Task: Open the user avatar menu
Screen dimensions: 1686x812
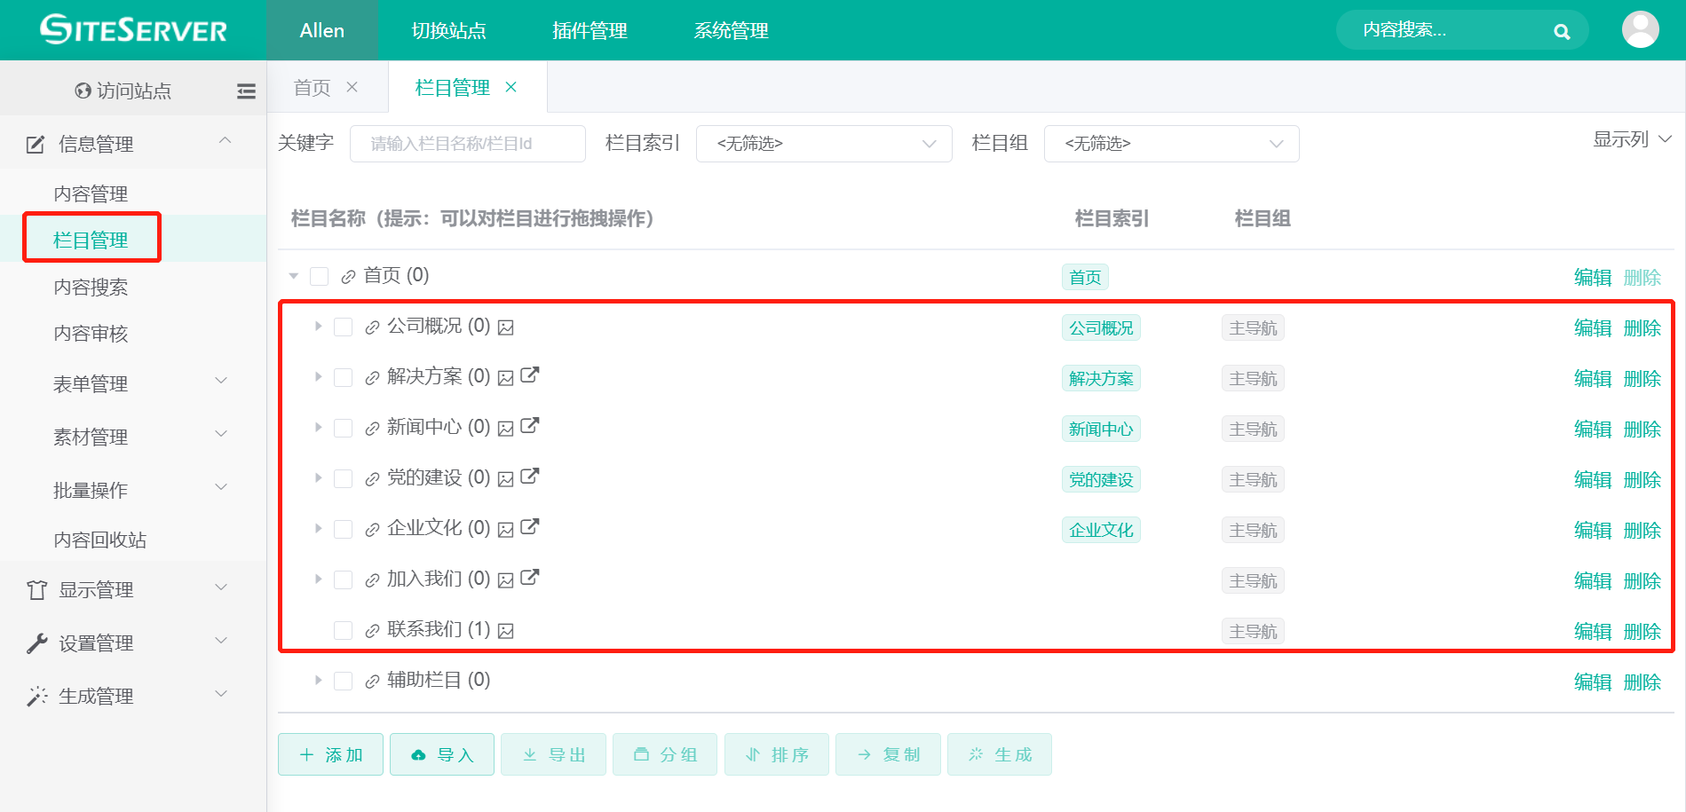Action: click(1640, 30)
